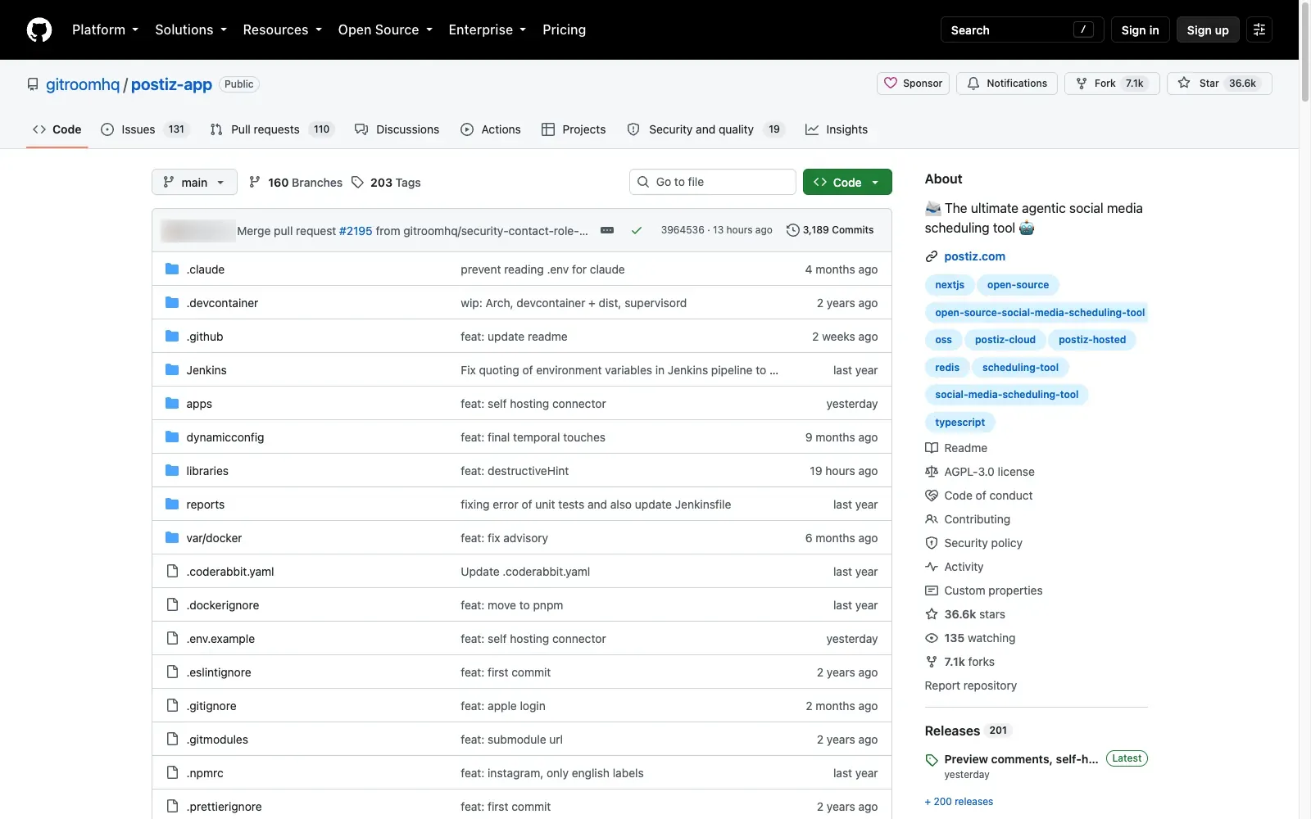Image resolution: width=1311 pixels, height=819 pixels.
Task: Expand the Open Source menu
Action: point(385,29)
